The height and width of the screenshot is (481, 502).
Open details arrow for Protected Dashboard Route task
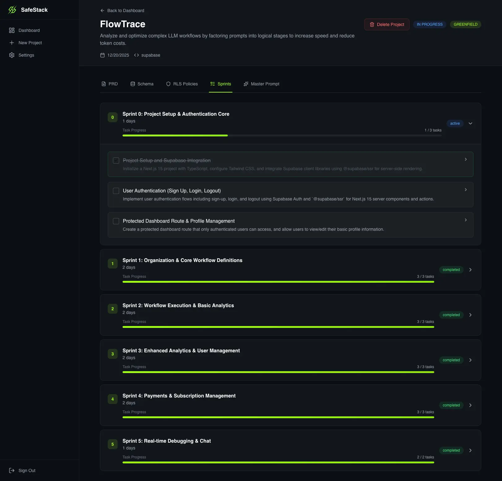(x=466, y=220)
